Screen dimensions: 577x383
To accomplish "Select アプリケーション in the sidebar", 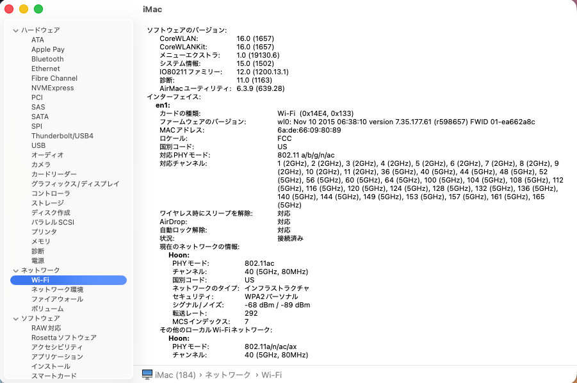I will [58, 357].
